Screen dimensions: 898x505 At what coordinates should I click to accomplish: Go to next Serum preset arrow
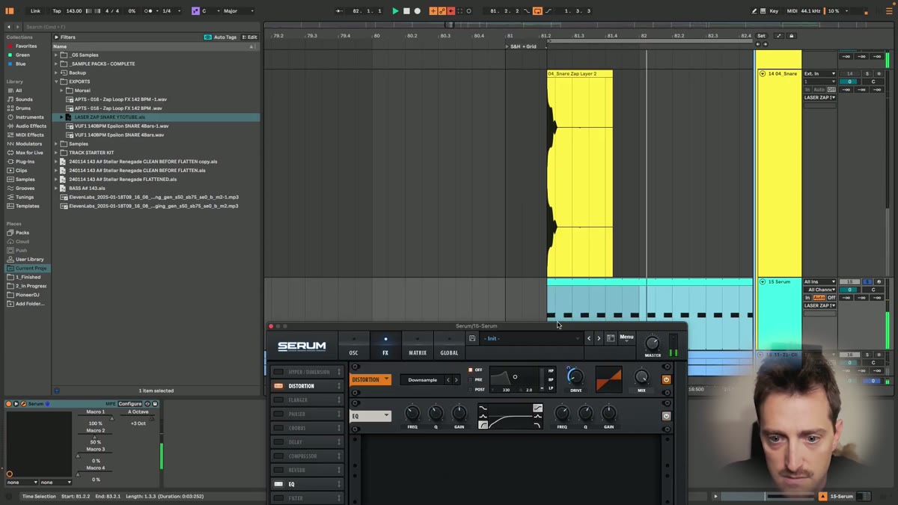point(599,339)
